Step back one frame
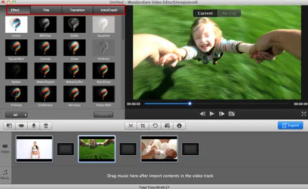 (203, 114)
